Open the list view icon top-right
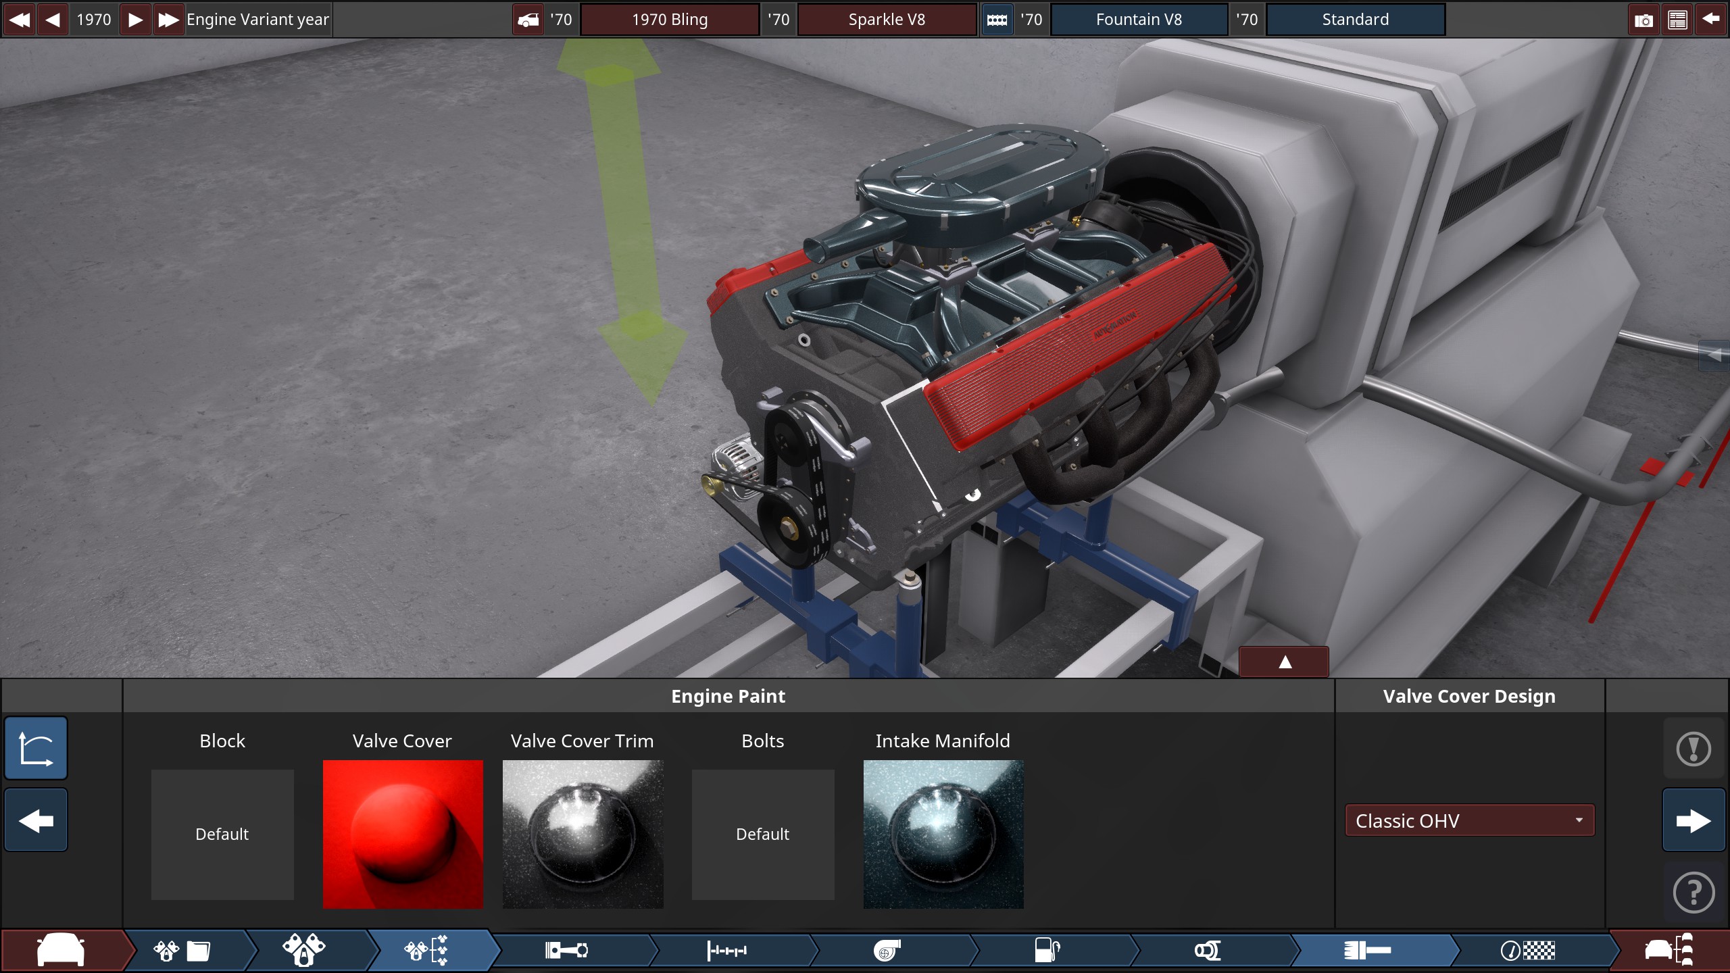This screenshot has height=973, width=1730. 1677,20
